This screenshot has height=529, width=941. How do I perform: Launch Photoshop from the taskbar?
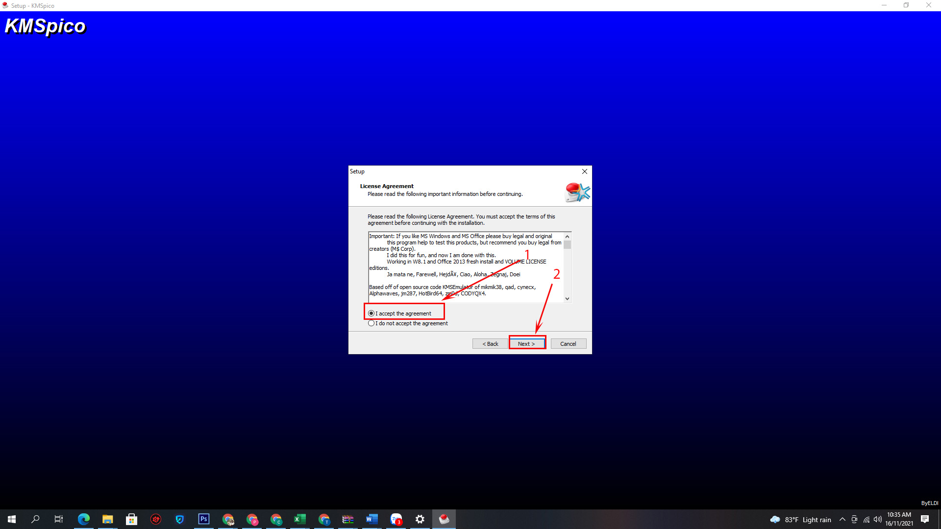pyautogui.click(x=204, y=519)
